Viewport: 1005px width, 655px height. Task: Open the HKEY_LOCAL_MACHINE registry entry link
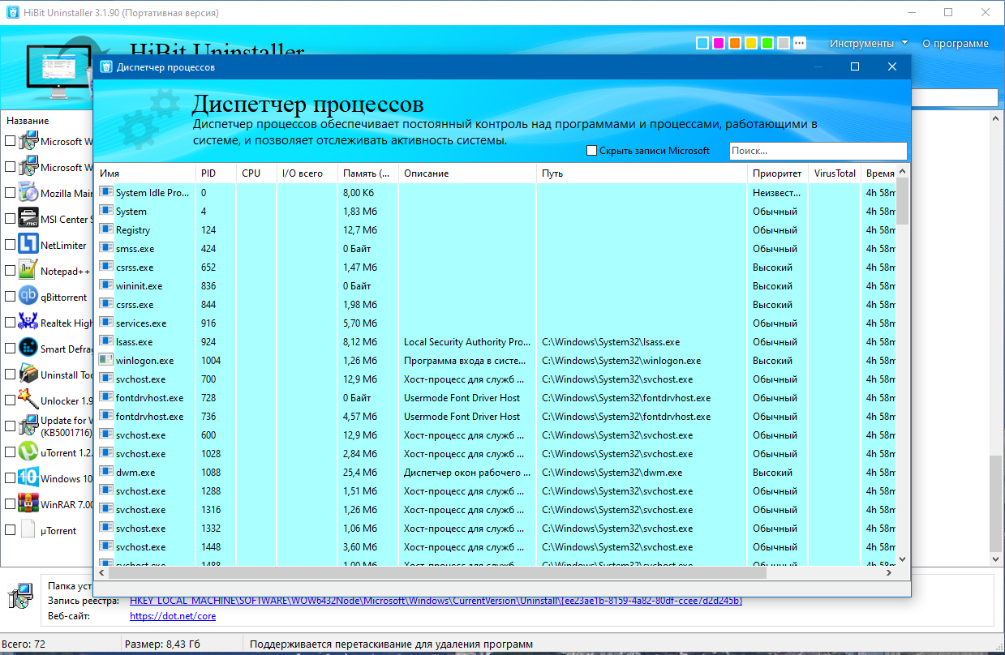(x=436, y=601)
